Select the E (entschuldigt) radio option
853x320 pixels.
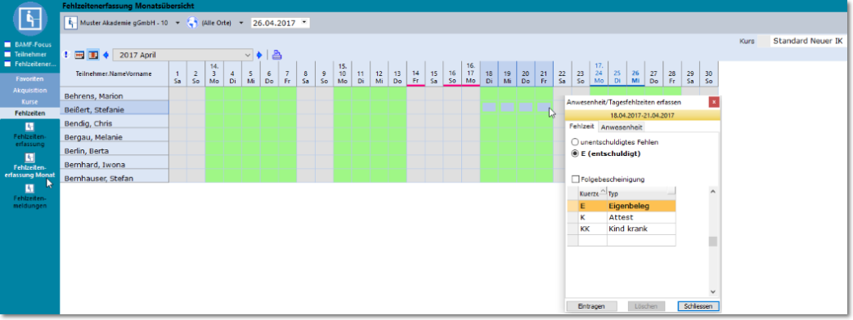(x=575, y=153)
